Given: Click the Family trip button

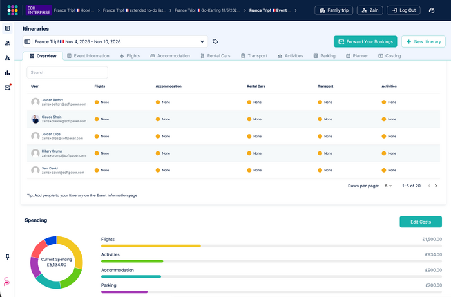Looking at the screenshot, I should point(334,10).
